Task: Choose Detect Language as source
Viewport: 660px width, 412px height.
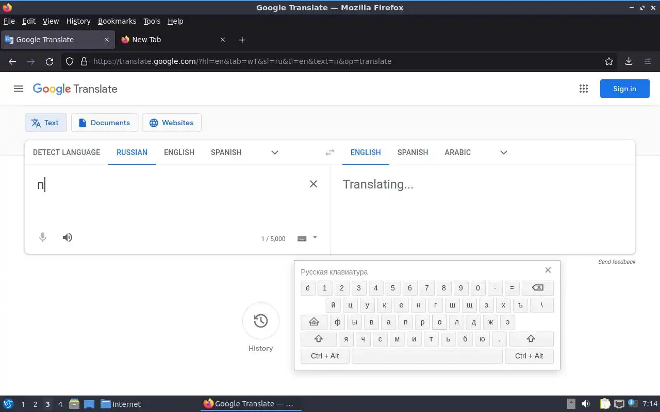Action: coord(67,152)
